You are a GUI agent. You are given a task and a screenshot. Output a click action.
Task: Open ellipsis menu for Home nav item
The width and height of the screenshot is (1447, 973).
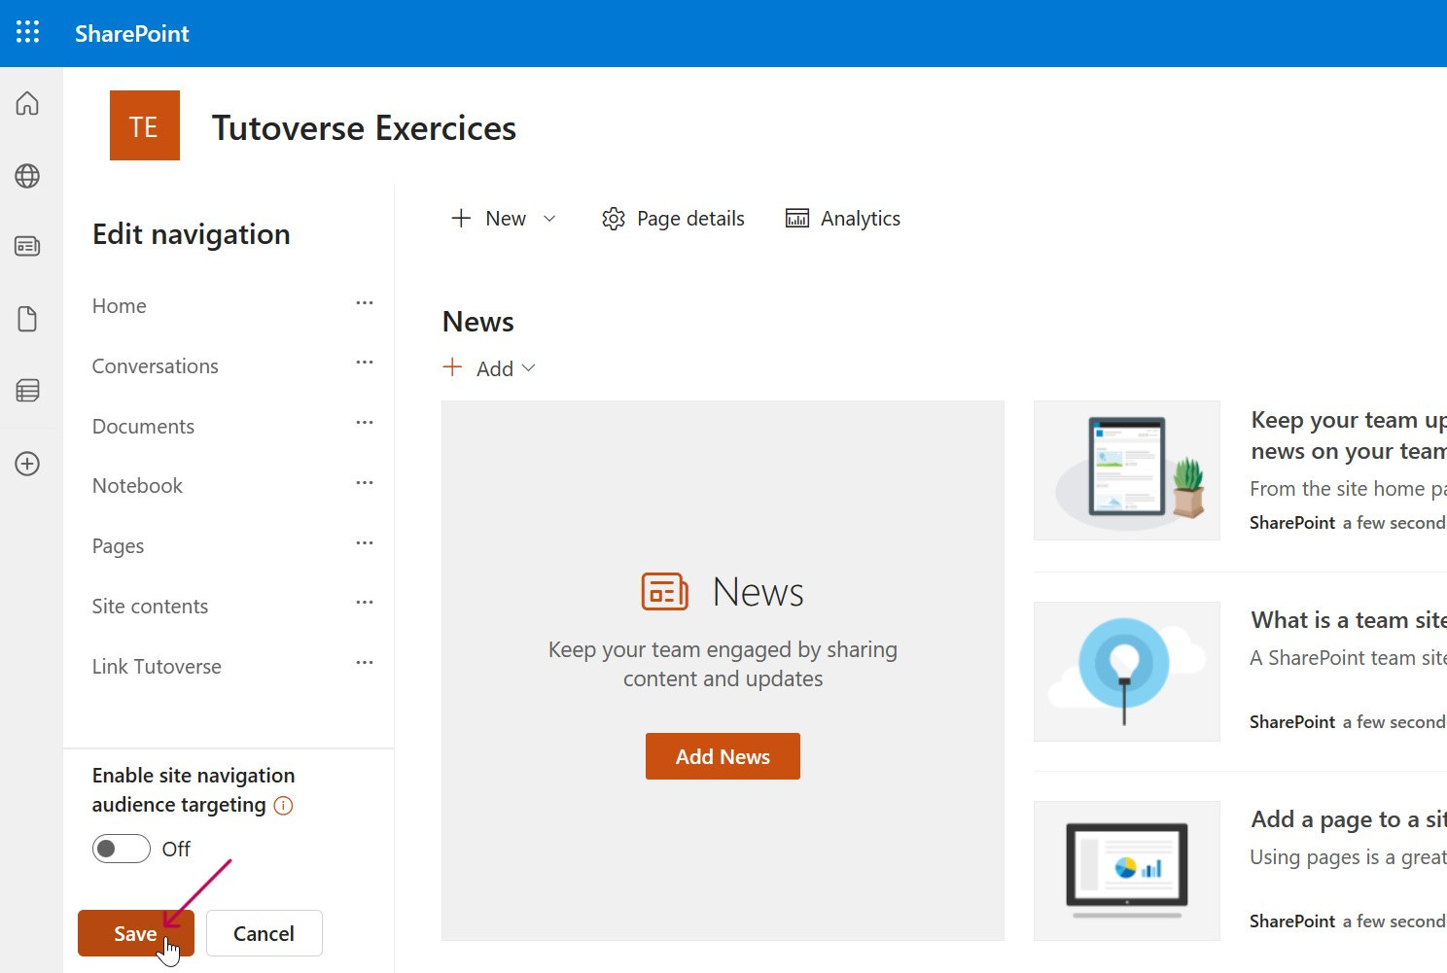click(365, 303)
